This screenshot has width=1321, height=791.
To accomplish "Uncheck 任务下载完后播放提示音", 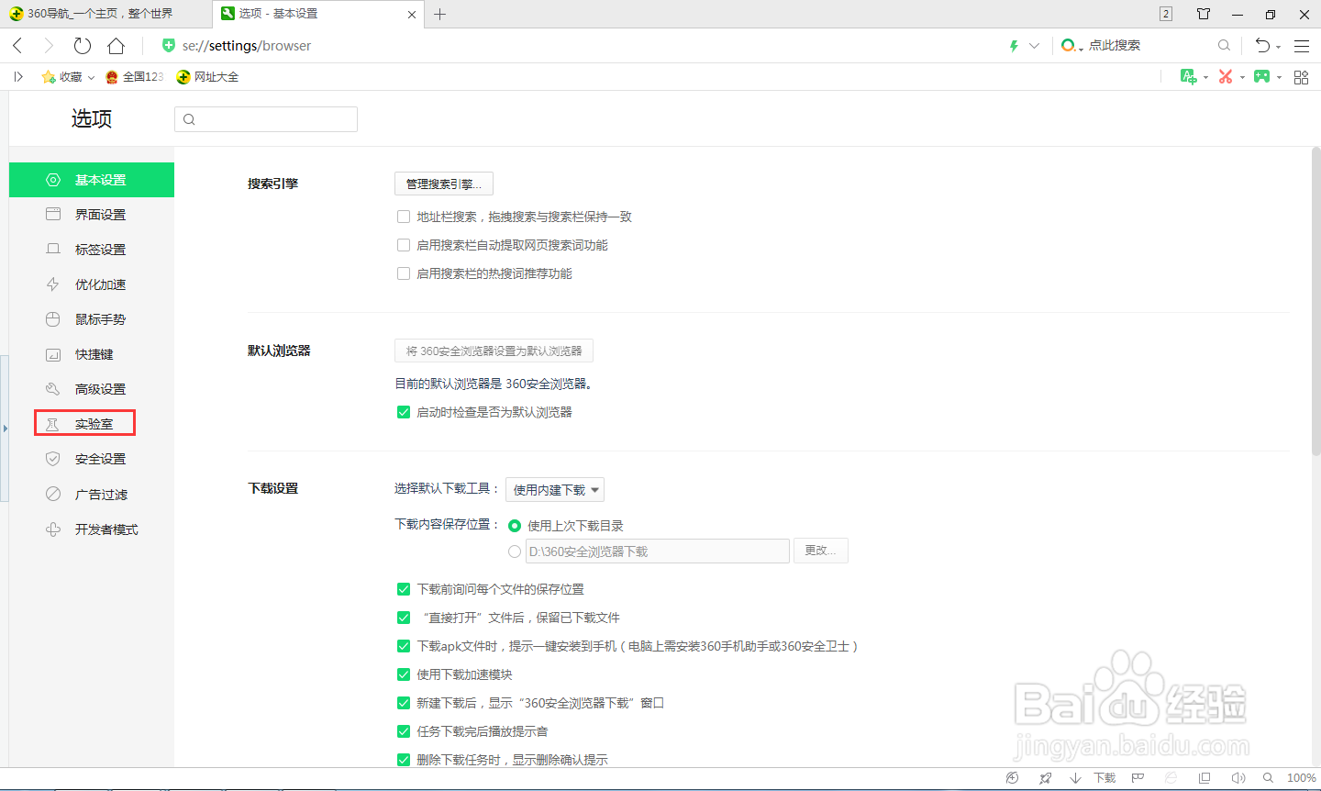I will click(404, 731).
